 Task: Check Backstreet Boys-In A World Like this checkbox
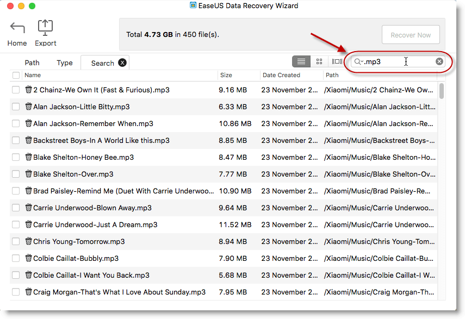click(x=16, y=140)
